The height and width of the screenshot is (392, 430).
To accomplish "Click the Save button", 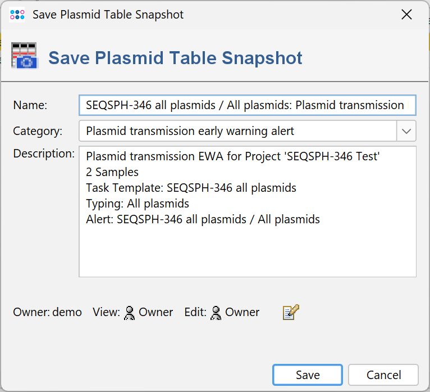I will click(x=308, y=375).
